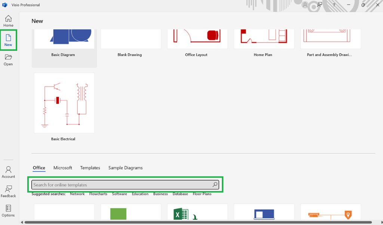383x225 pixels.
Task: Open the Feedback sidebar item
Action: pyautogui.click(x=8, y=191)
